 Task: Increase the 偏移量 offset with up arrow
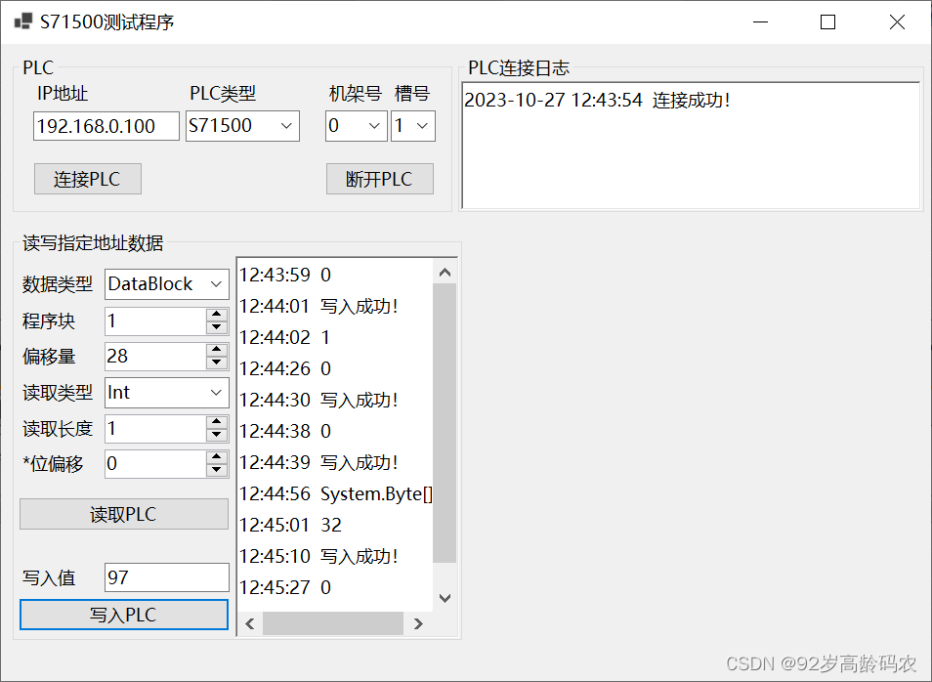point(217,350)
